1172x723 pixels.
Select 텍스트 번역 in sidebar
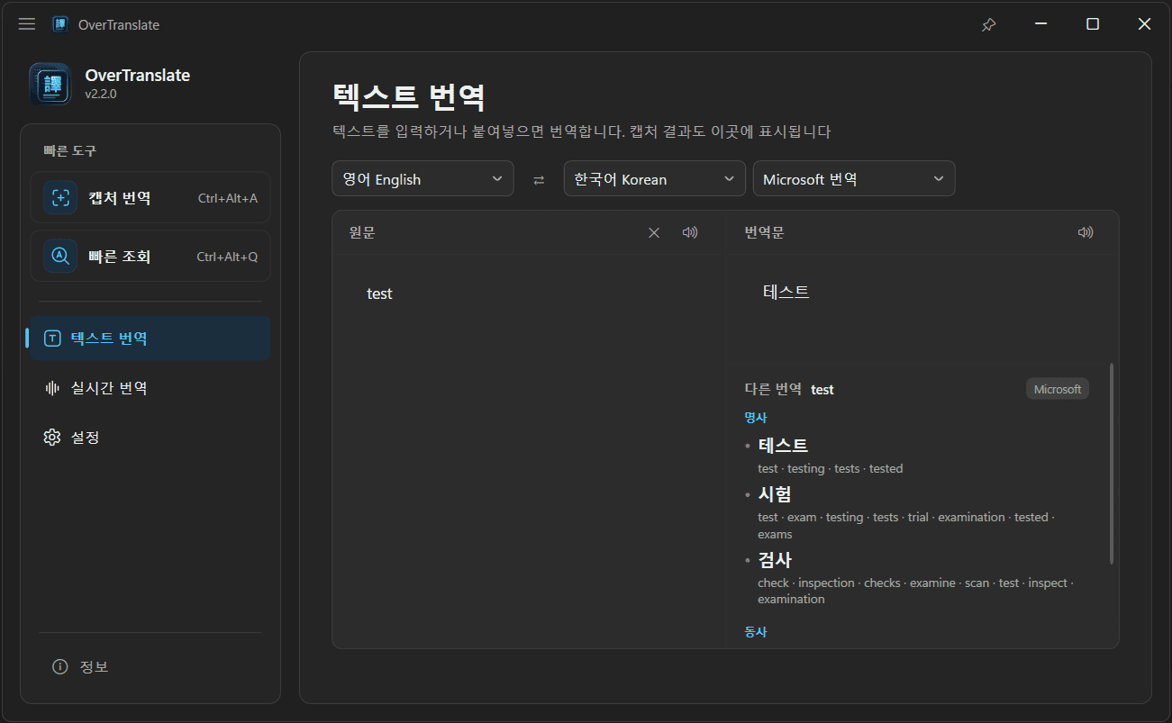coord(150,339)
